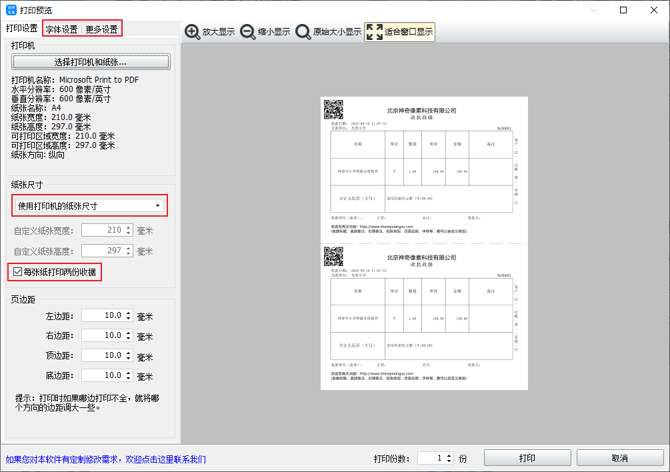The height and width of the screenshot is (472, 670).
Task: Switch to the 更多设置 tab
Action: pyautogui.click(x=101, y=29)
